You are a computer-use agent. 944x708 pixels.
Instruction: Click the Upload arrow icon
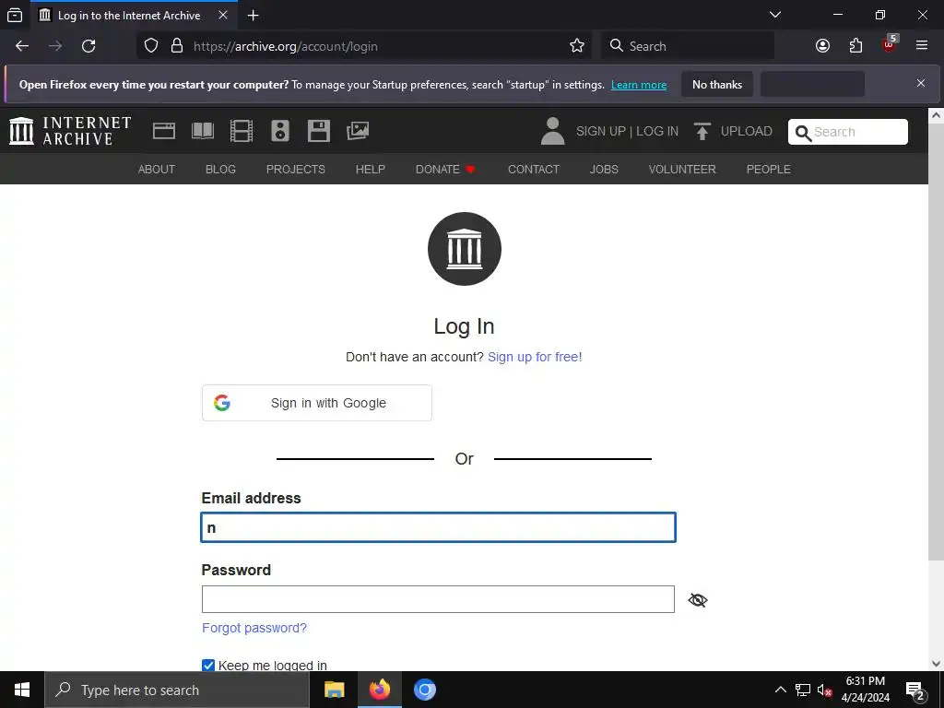click(x=702, y=131)
